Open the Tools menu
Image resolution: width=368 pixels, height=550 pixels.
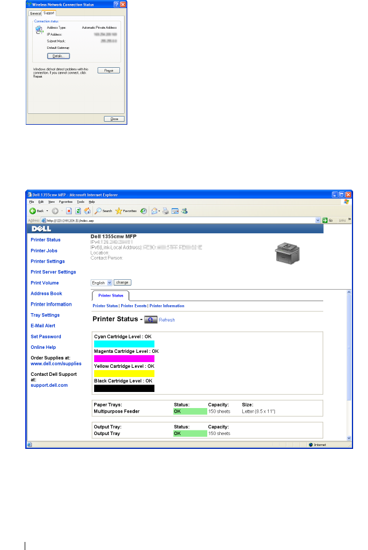pyautogui.click(x=80, y=202)
